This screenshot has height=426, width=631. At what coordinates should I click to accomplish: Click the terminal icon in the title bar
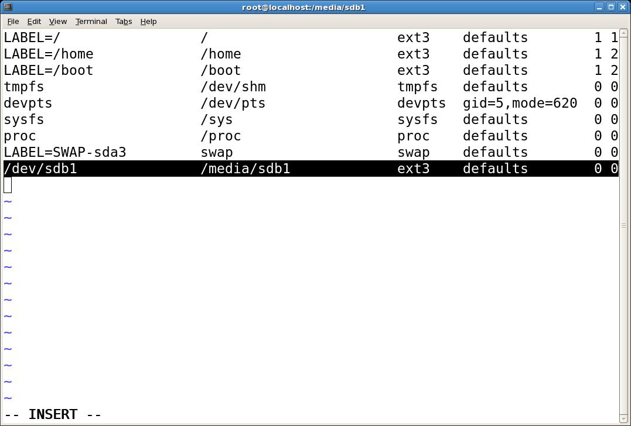coord(7,7)
